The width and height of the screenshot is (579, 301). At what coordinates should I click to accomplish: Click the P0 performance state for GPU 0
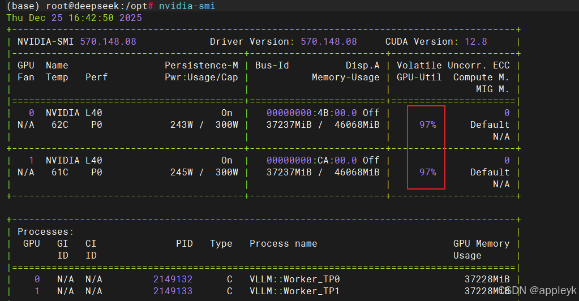click(x=96, y=125)
